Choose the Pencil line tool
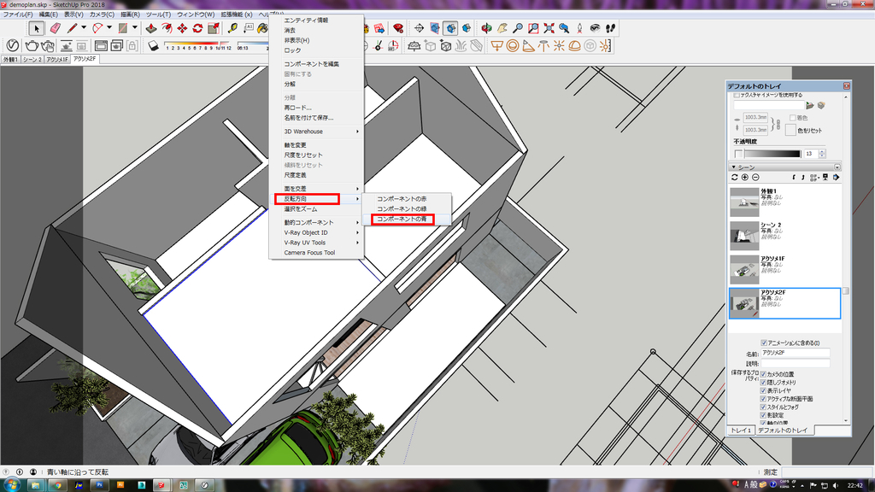Viewport: 875px width, 492px height. click(x=72, y=28)
